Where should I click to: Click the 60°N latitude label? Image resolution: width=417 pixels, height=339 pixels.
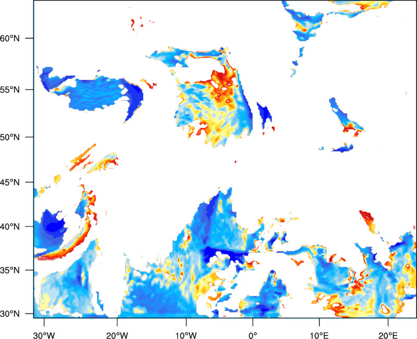pyautogui.click(x=10, y=38)
